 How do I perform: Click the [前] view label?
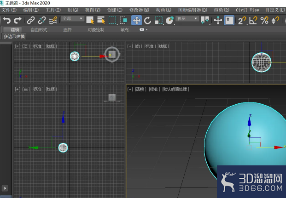click(139, 46)
